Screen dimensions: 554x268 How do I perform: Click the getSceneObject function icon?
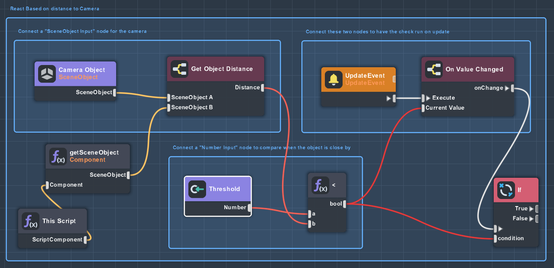[58, 156]
